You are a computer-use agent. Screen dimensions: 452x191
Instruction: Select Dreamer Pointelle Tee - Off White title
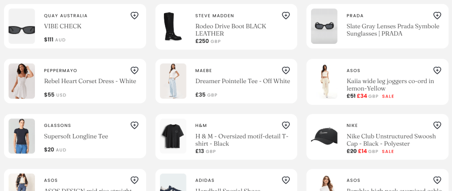click(243, 81)
